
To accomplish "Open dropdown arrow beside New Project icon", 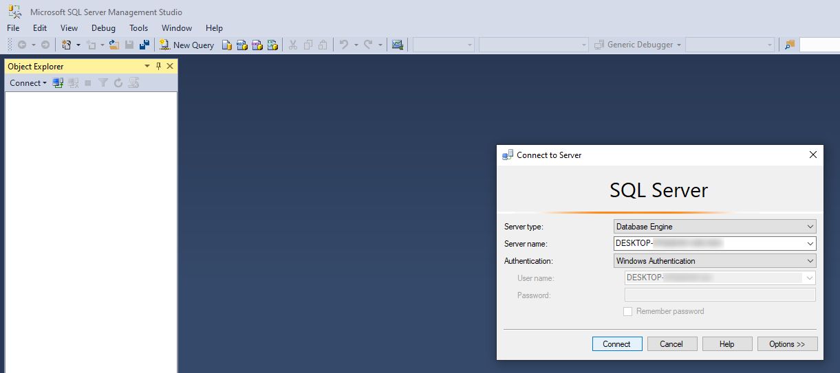I will (x=78, y=45).
